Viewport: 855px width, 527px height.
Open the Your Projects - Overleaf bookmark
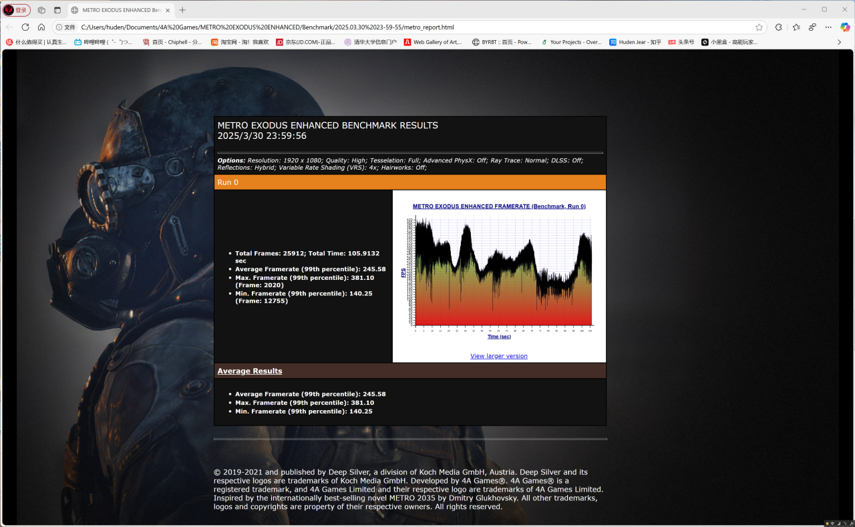tap(571, 42)
